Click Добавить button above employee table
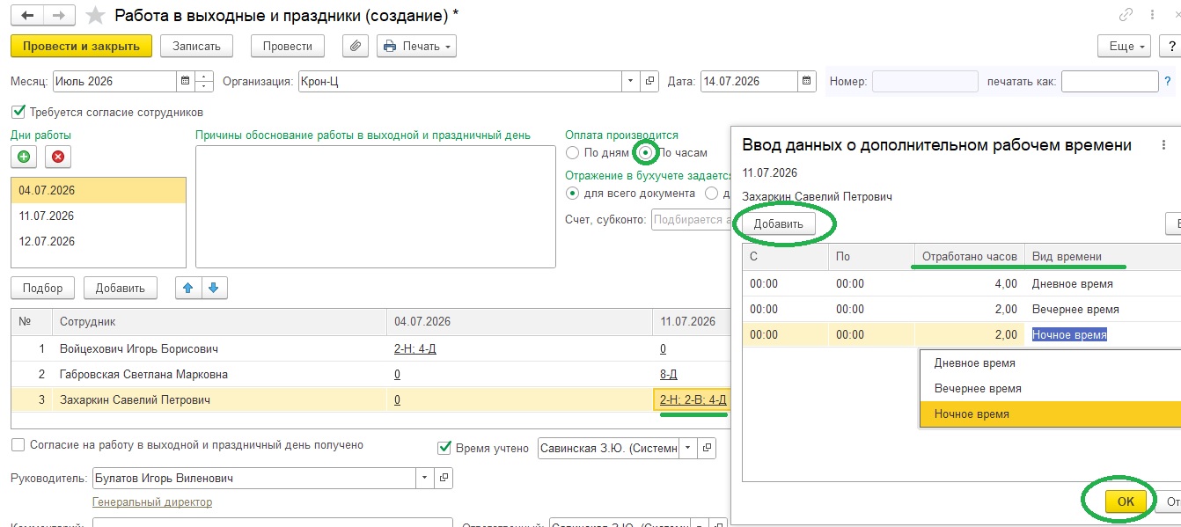 (121, 288)
